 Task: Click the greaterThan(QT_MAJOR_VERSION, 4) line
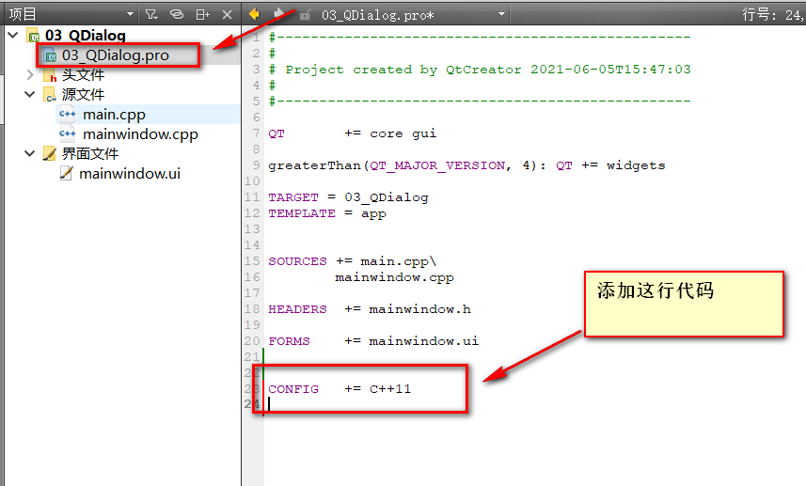click(x=466, y=165)
